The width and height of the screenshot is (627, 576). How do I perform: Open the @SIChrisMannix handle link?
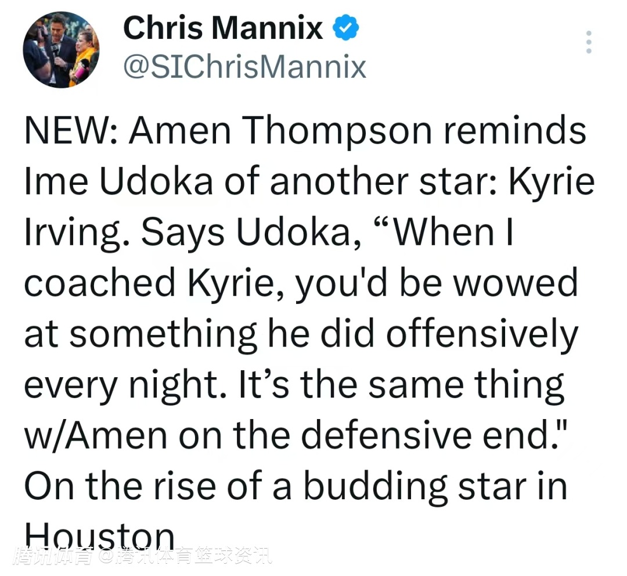click(244, 67)
